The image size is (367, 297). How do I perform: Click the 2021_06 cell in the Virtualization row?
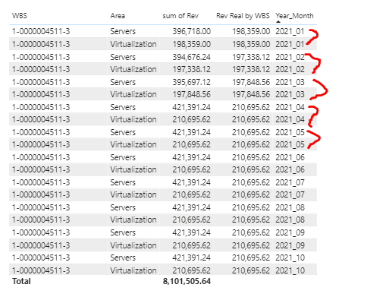coord(290,169)
